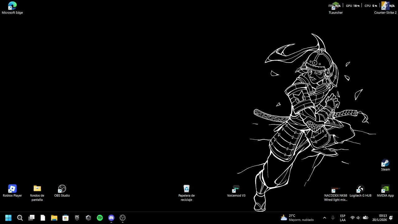The height and width of the screenshot is (224, 398).
Task: Select the Logitech G HUB shortcut
Action: pyautogui.click(x=360, y=191)
